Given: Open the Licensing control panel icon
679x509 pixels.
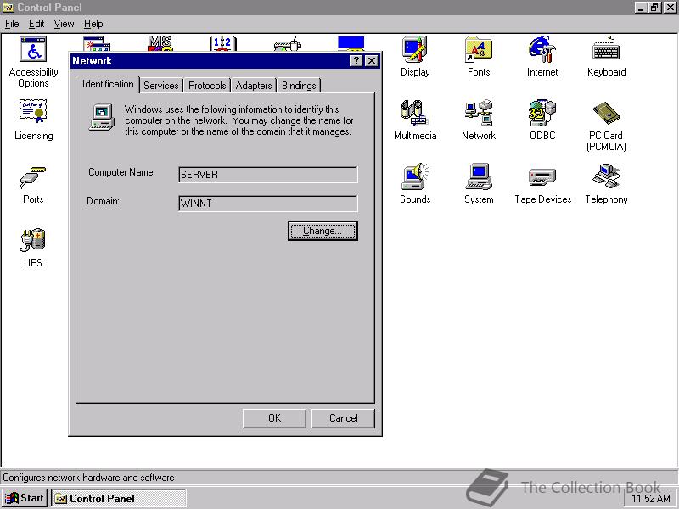Looking at the screenshot, I should [33, 112].
